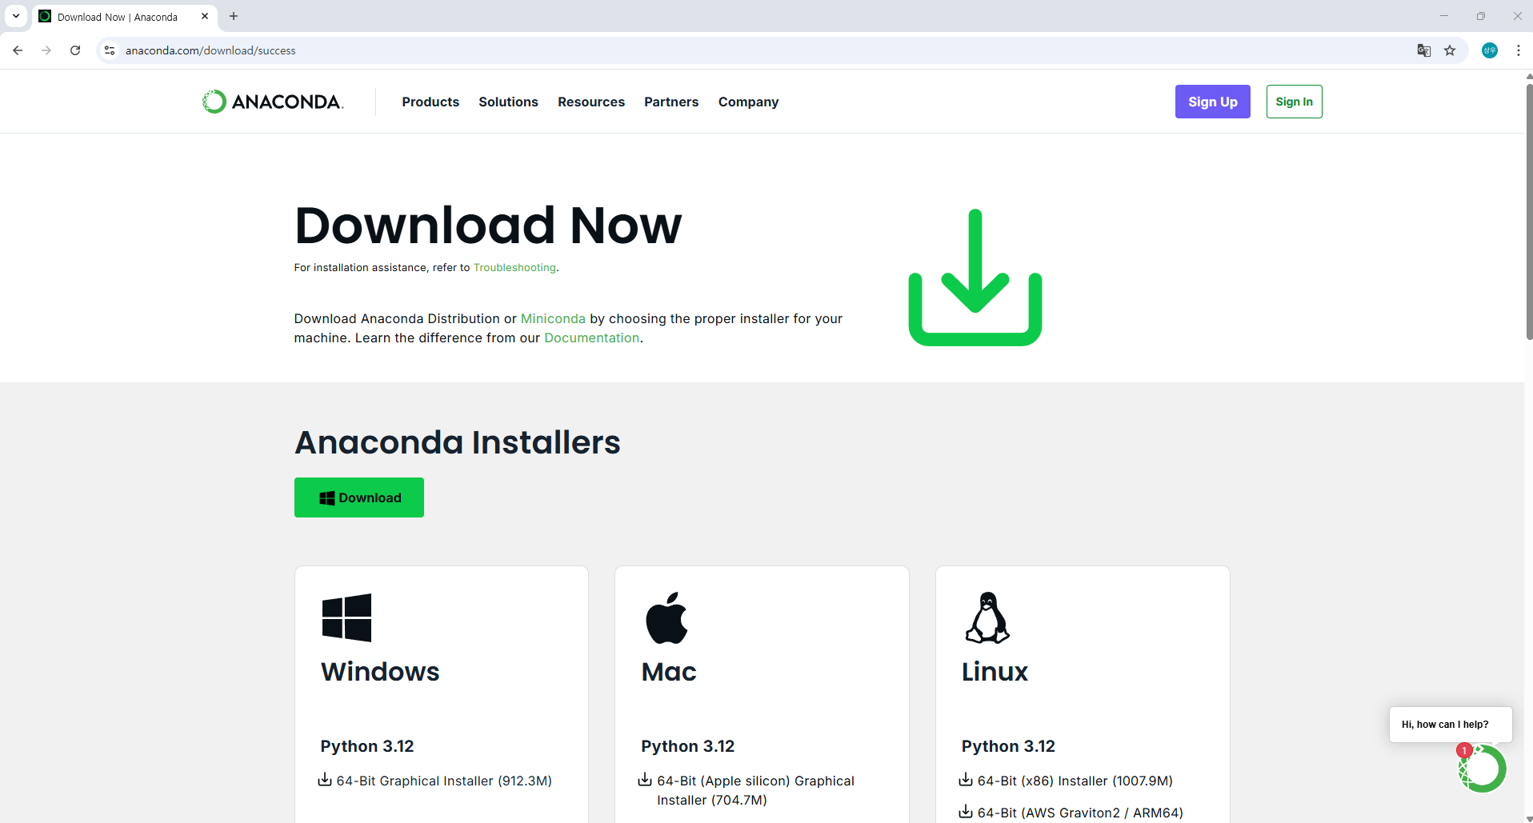Image resolution: width=1533 pixels, height=823 pixels.
Task: Click download icon beside 64-Bit (x86) Installer
Action: (x=966, y=780)
